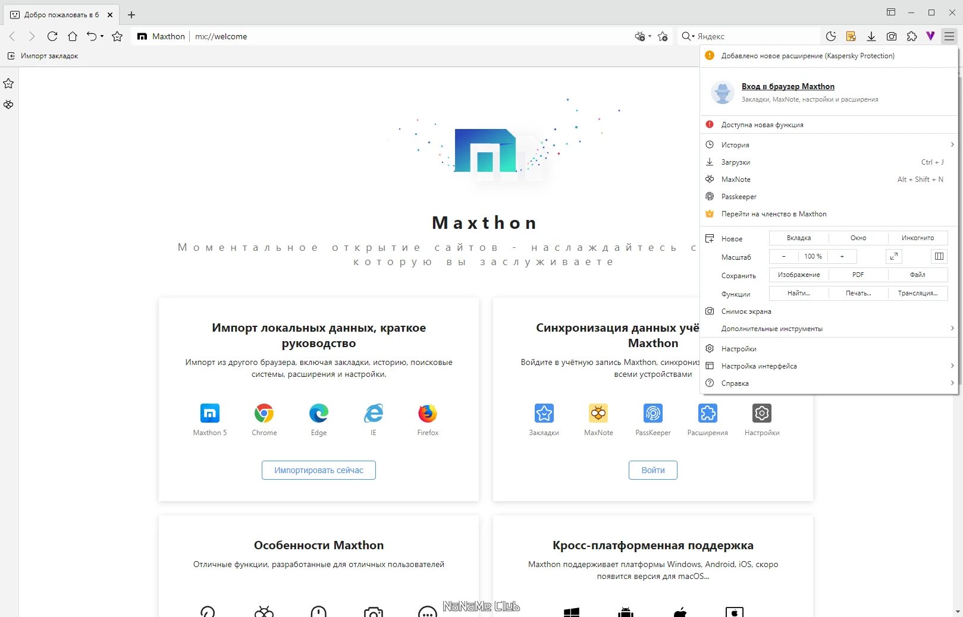Open MaxNote from the menu
The image size is (963, 617).
(829, 179)
